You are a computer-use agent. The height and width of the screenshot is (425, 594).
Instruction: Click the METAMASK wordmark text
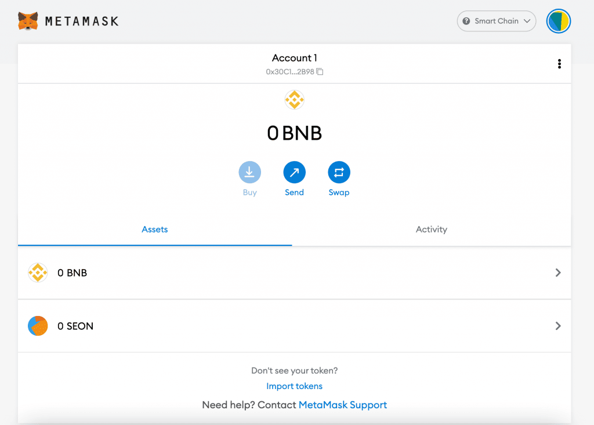(82, 21)
